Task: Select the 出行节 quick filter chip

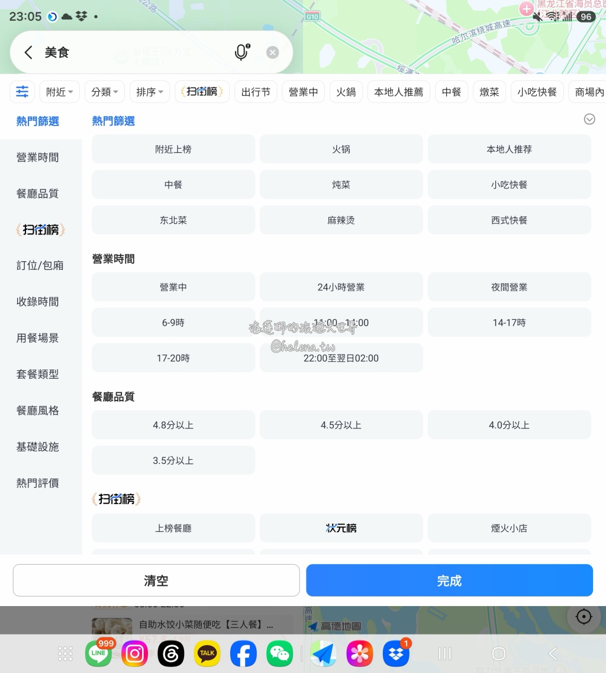Action: pos(256,91)
